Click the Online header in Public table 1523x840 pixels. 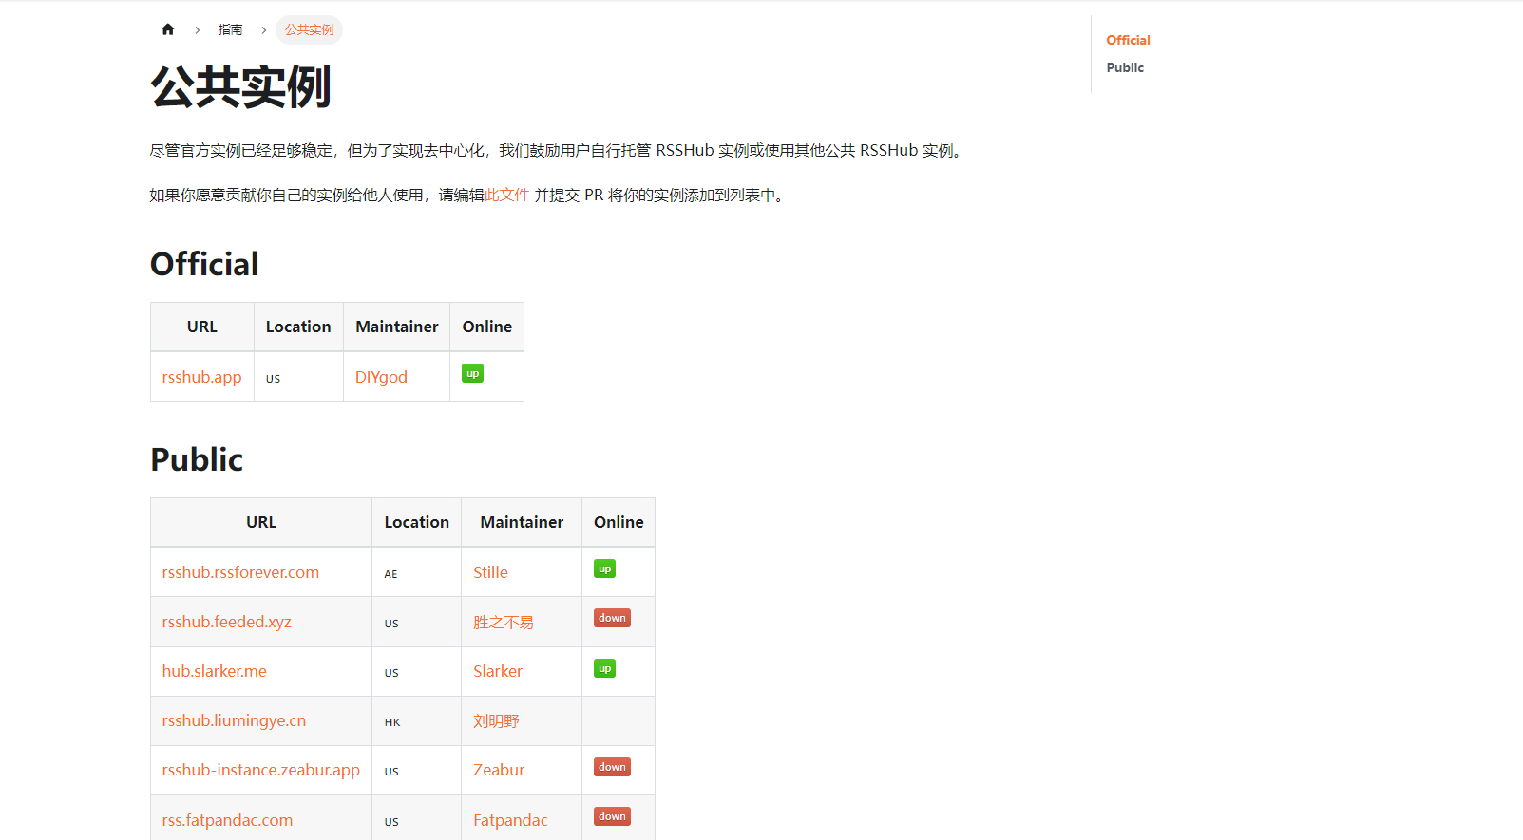[x=619, y=522]
